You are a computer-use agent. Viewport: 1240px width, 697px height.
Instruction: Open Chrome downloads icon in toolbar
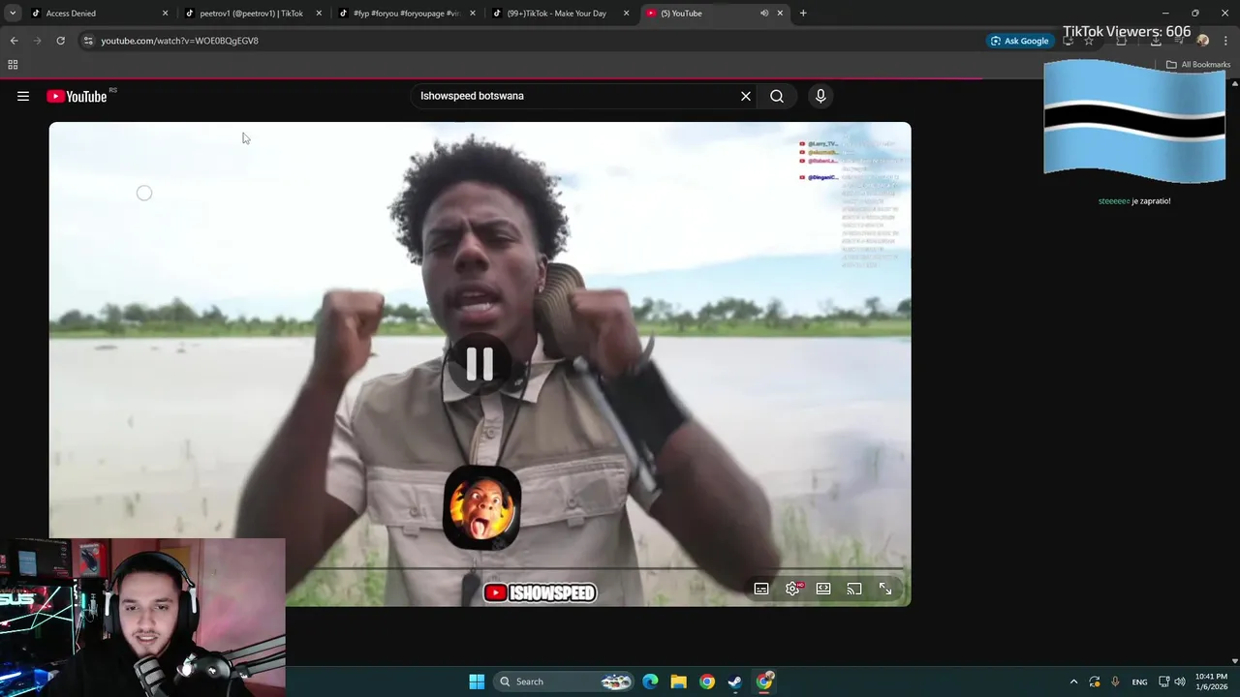pos(1156,41)
